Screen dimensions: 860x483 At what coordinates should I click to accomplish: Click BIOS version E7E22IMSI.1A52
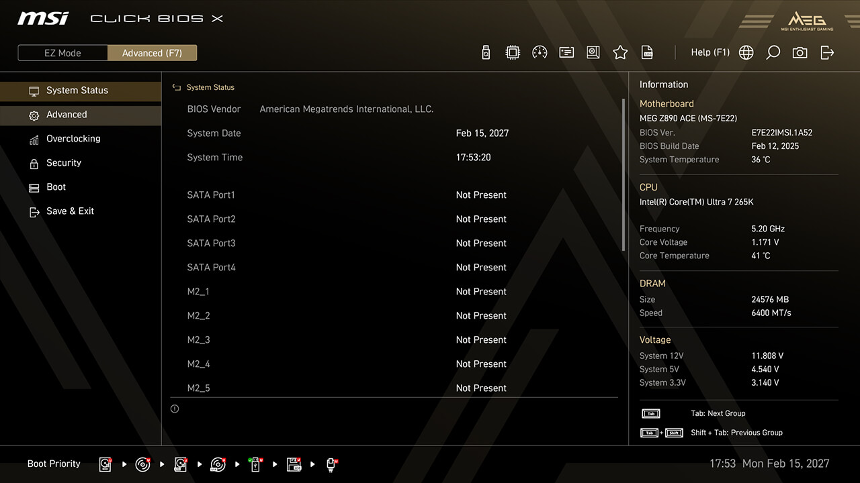click(x=782, y=133)
